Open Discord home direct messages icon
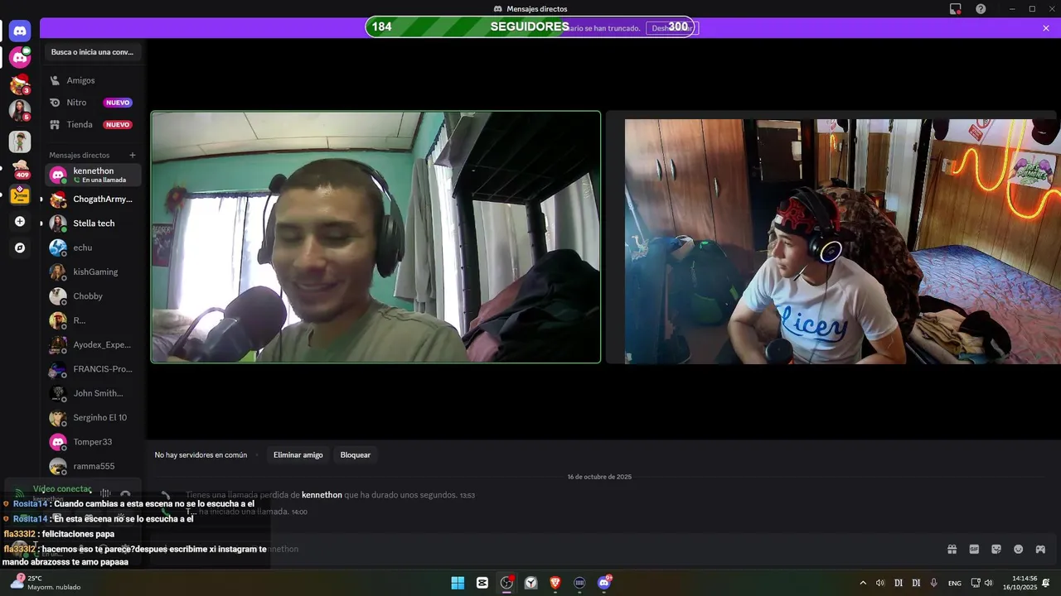 click(20, 31)
